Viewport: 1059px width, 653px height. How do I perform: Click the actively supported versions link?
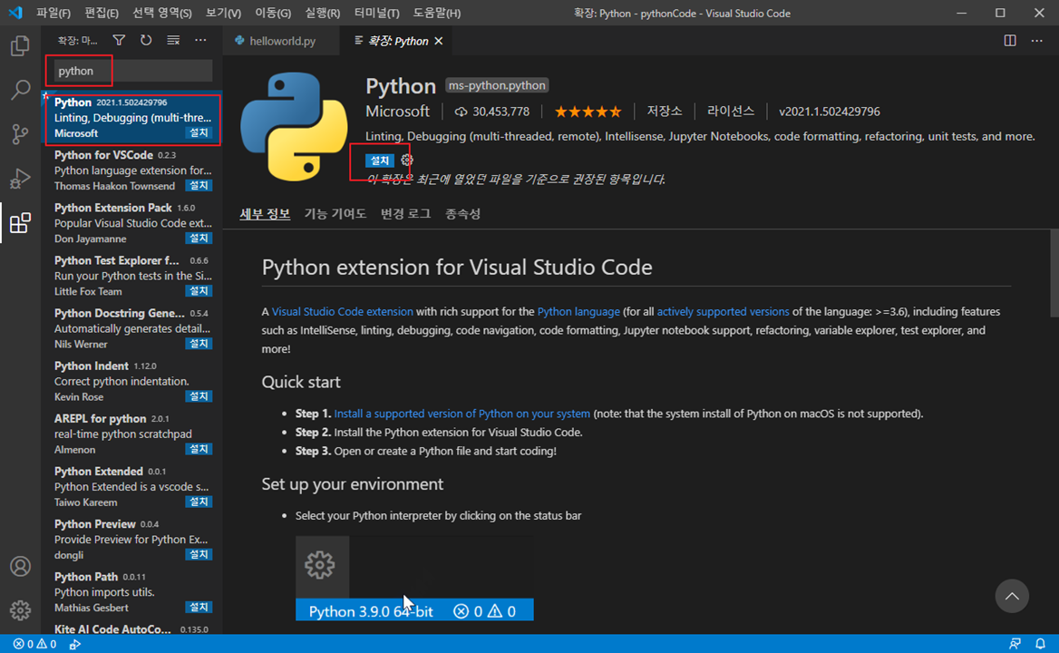(x=723, y=311)
